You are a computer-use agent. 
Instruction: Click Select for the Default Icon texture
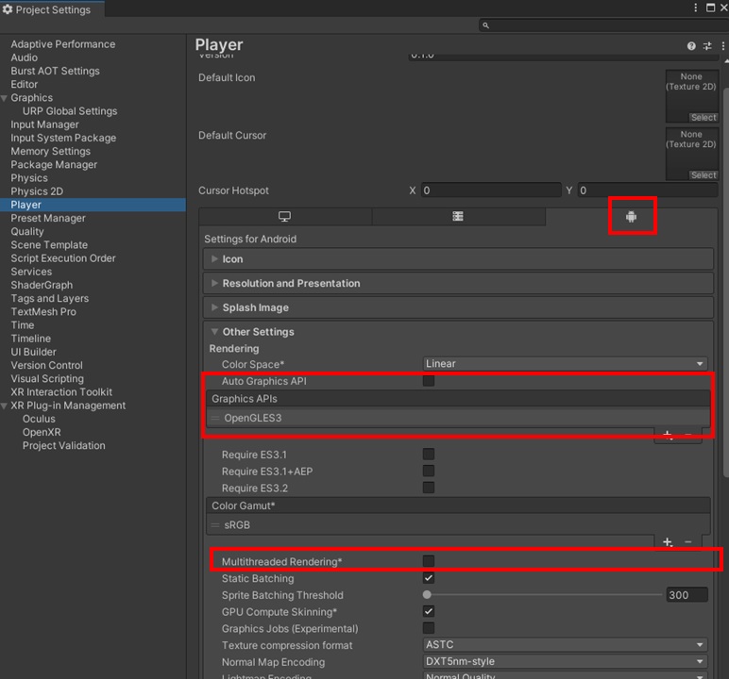coord(703,118)
